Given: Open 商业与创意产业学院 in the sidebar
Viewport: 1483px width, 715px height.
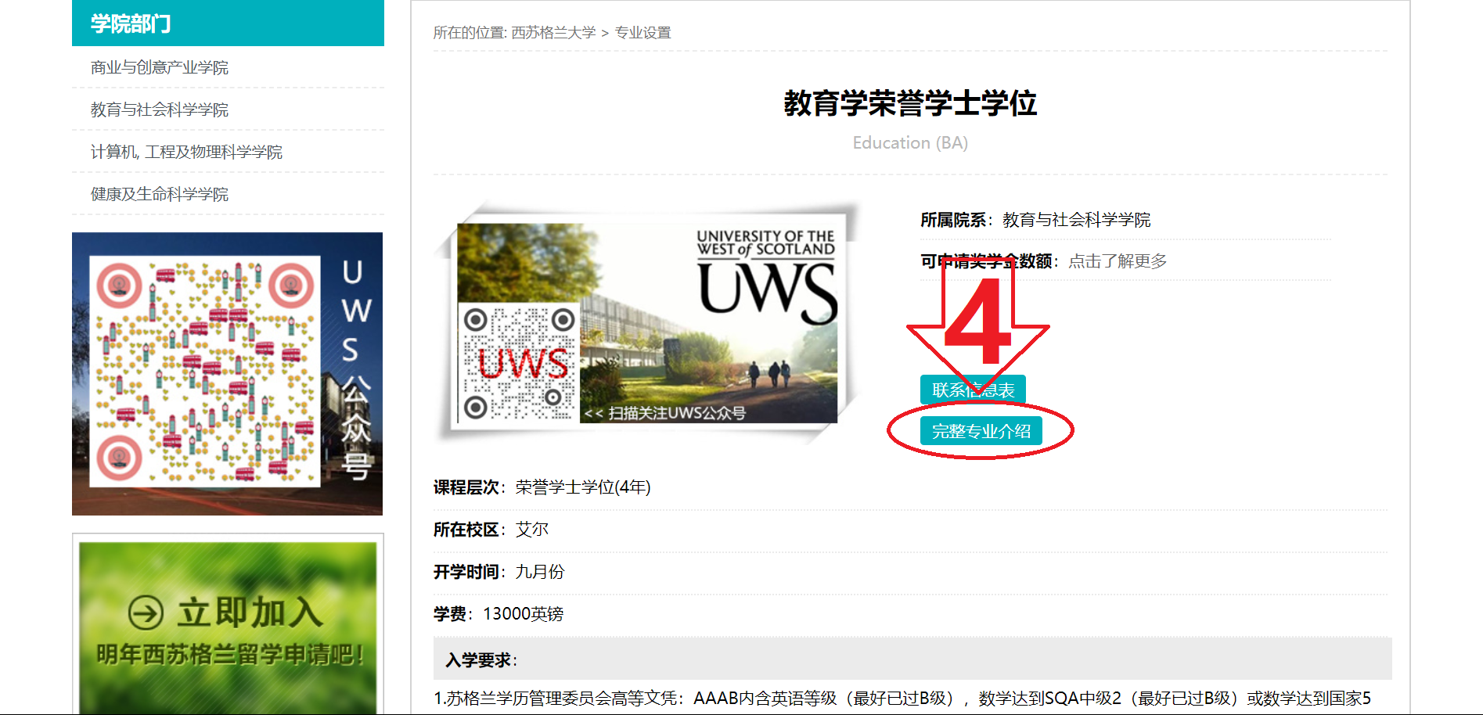Looking at the screenshot, I should (159, 67).
